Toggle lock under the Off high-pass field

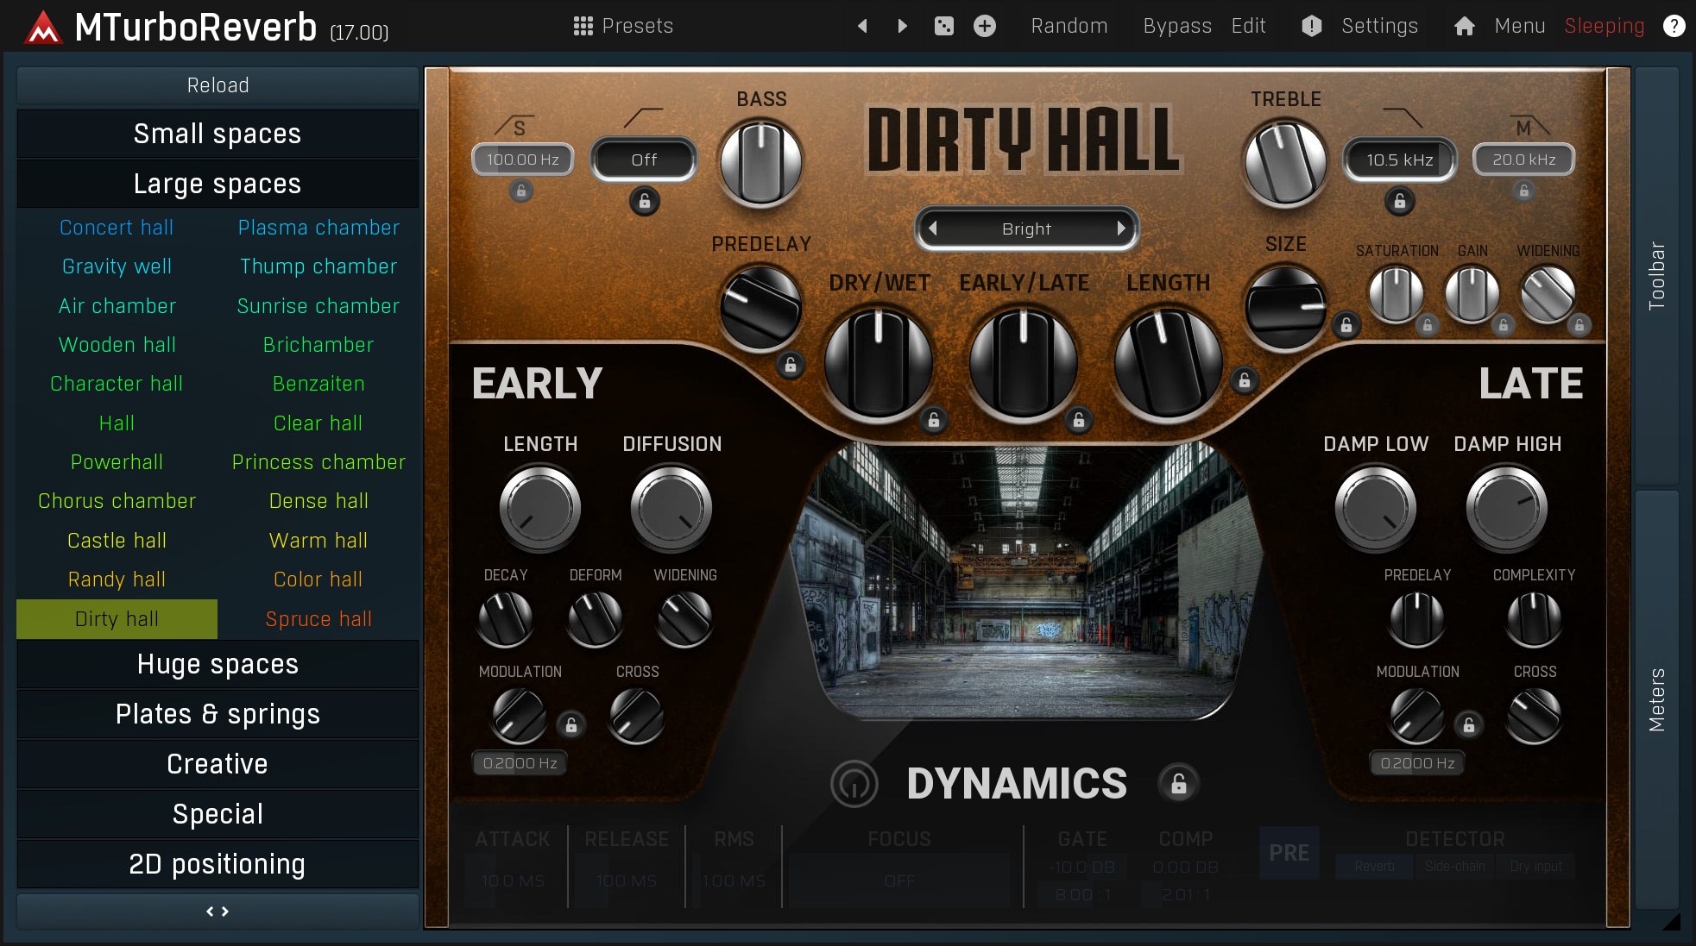point(644,202)
